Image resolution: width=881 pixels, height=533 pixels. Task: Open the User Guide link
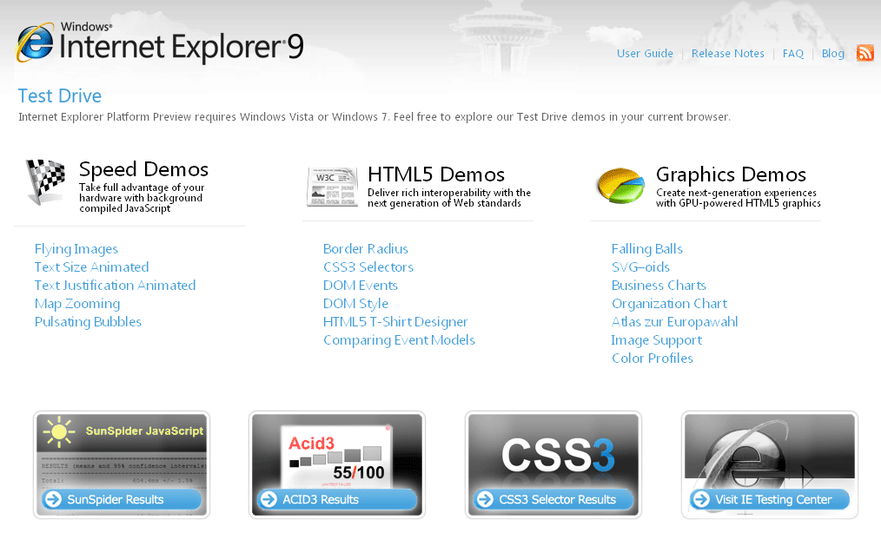645,53
